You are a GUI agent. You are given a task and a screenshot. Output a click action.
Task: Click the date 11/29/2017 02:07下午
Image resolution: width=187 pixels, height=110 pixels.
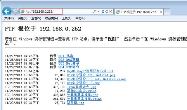coord(22,67)
